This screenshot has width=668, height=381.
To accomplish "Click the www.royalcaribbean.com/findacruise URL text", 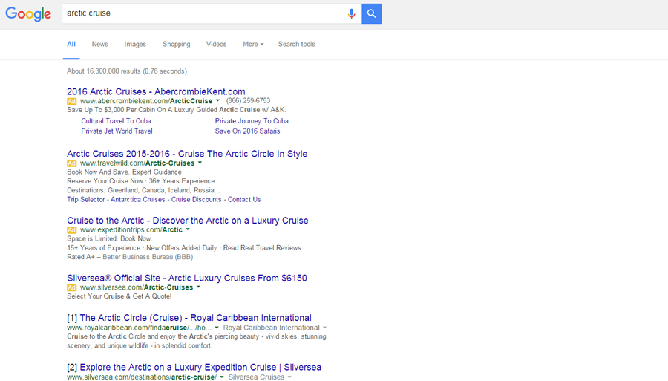I will click(139, 328).
